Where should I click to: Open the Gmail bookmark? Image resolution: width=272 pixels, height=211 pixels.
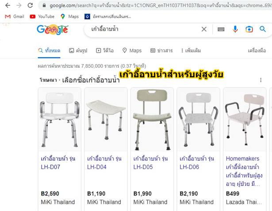point(15,16)
